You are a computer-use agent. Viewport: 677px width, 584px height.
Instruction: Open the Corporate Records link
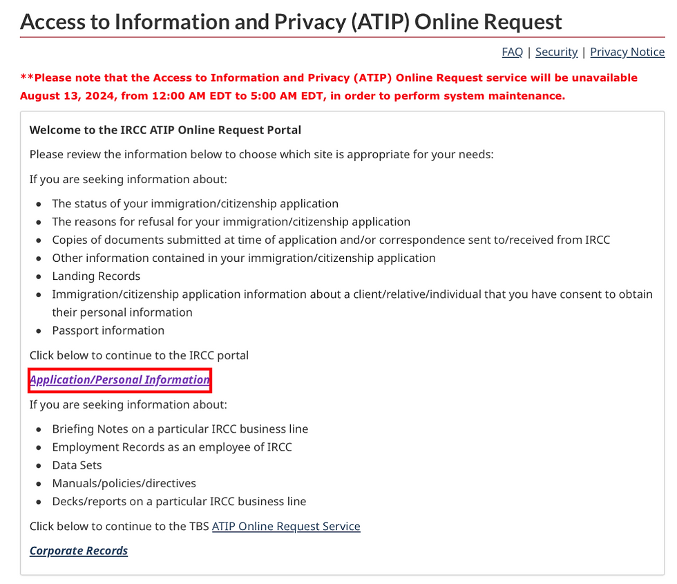coord(79,551)
